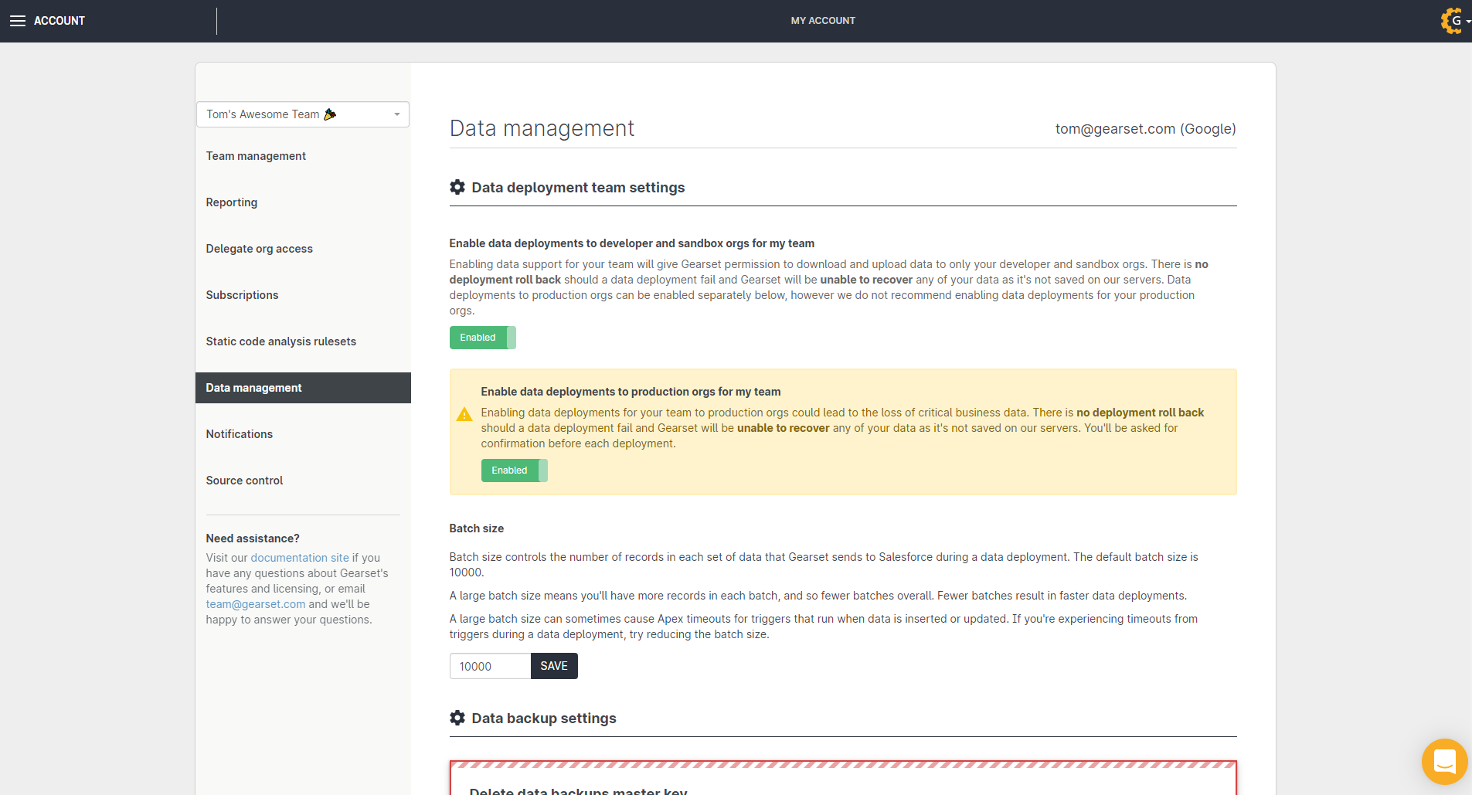
Task: Click the dropdown chevron on the team selector
Action: click(397, 114)
